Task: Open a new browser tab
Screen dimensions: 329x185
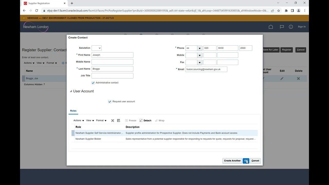Action: click(72, 3)
